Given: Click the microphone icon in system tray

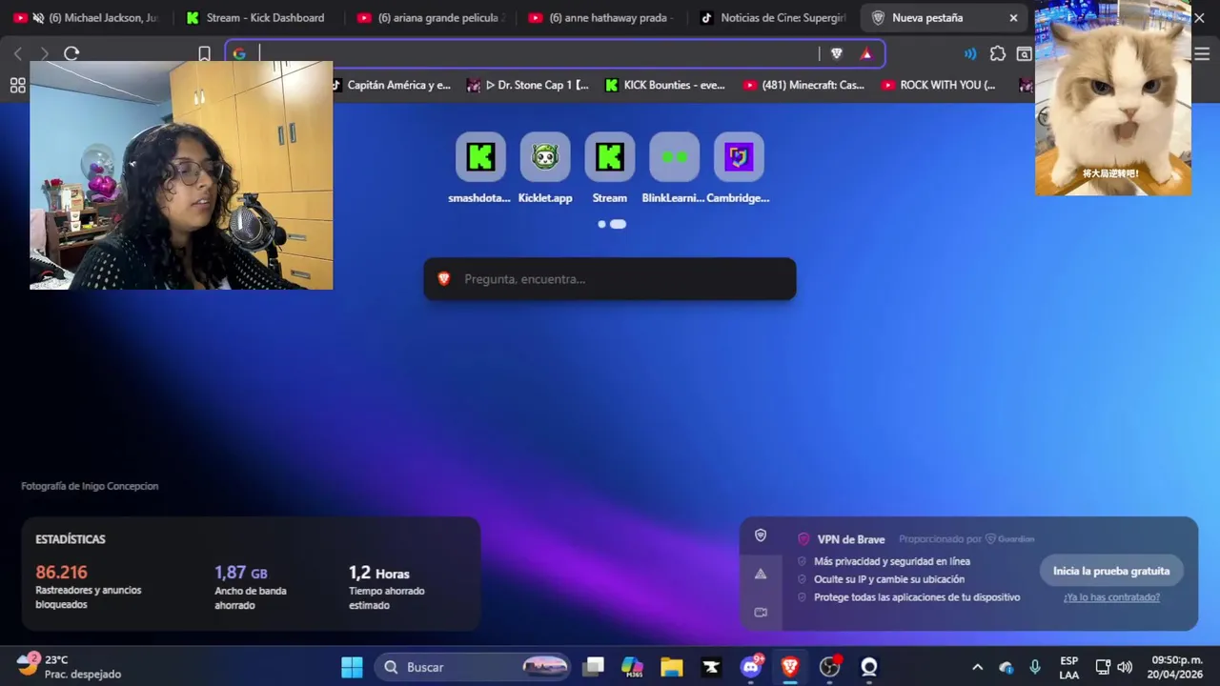Looking at the screenshot, I should tap(1035, 667).
